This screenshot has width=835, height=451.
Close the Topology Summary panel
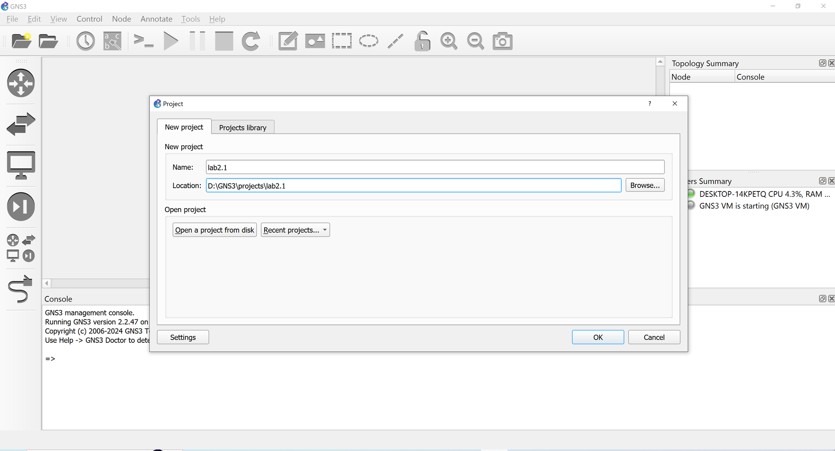(831, 63)
